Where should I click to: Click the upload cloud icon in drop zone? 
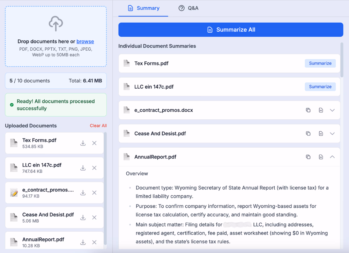pos(55,24)
